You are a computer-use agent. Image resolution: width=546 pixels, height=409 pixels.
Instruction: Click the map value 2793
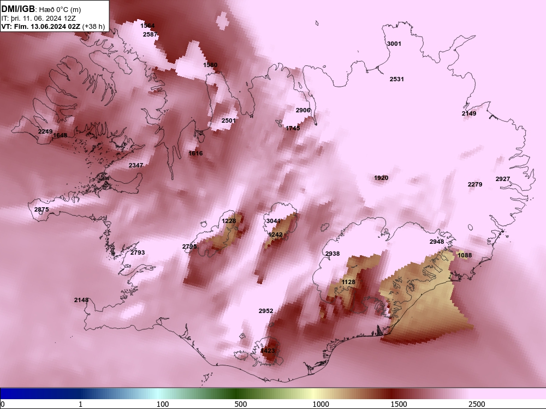138,253
